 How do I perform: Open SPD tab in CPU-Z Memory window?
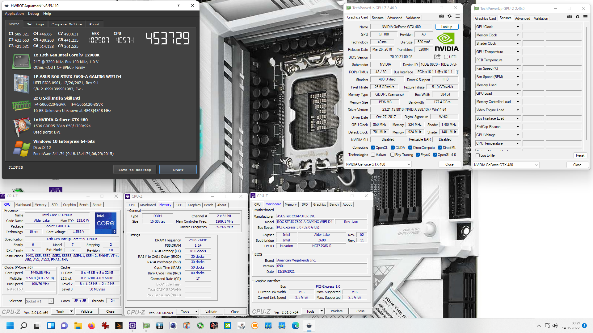coord(179,205)
